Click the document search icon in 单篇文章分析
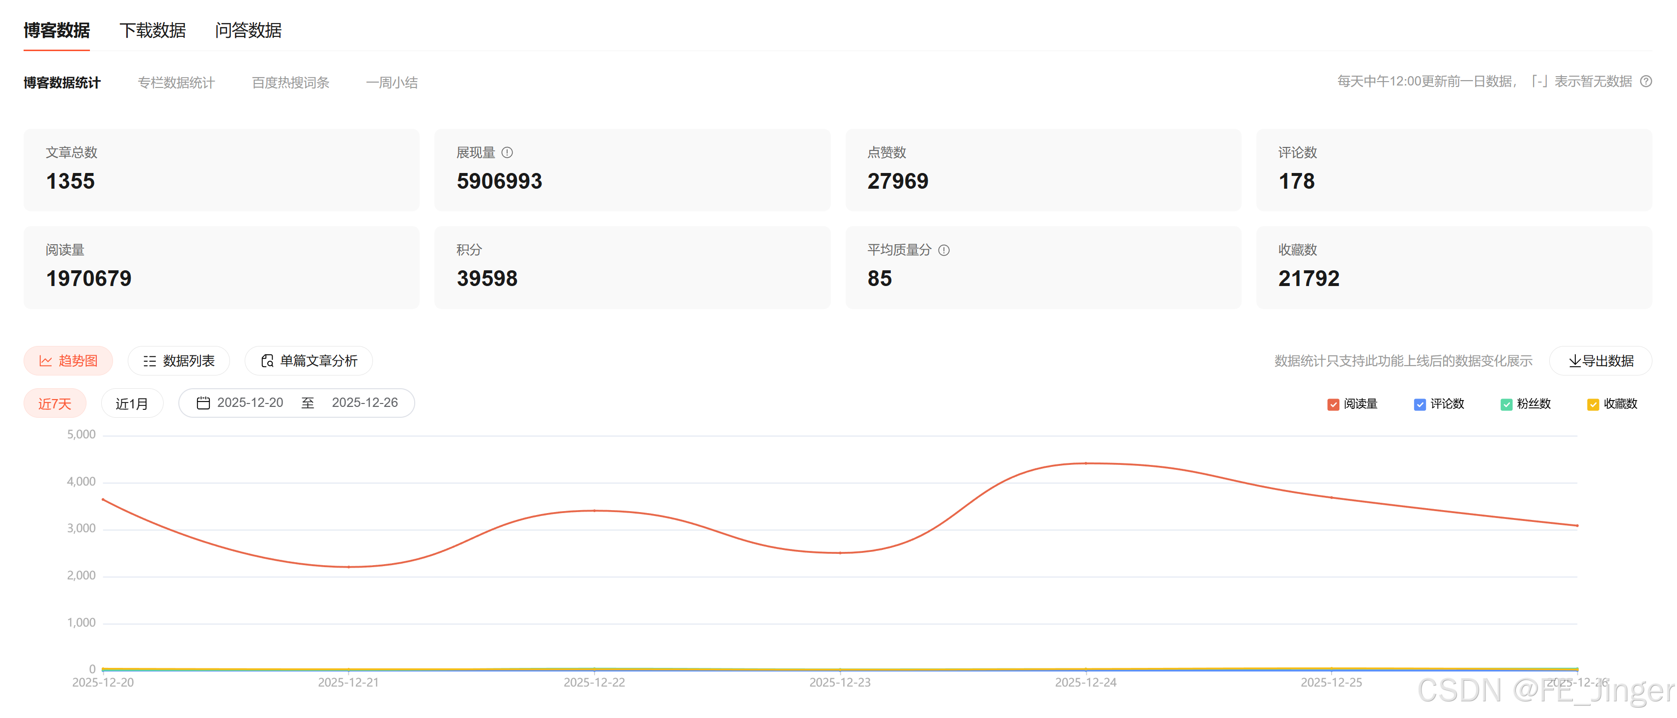The width and height of the screenshot is (1677, 718). tap(267, 361)
